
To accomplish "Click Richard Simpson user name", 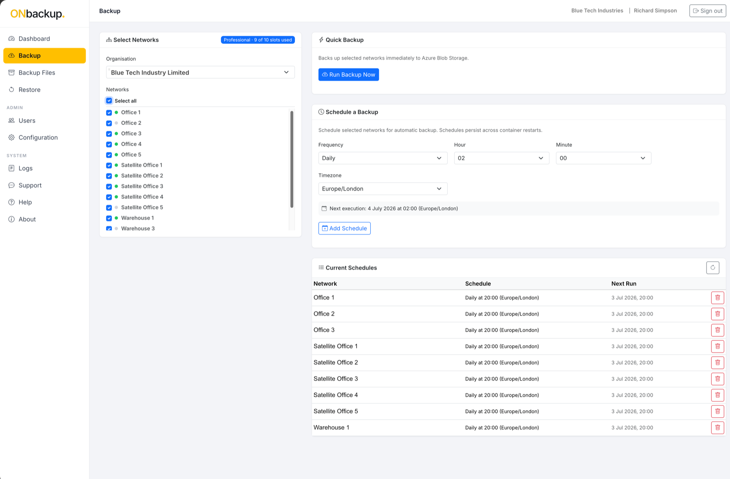I will tap(655, 11).
